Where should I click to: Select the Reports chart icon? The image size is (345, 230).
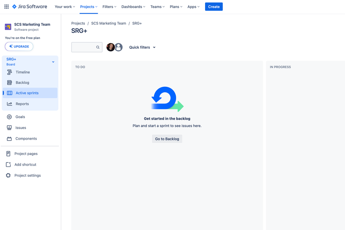[9, 104]
